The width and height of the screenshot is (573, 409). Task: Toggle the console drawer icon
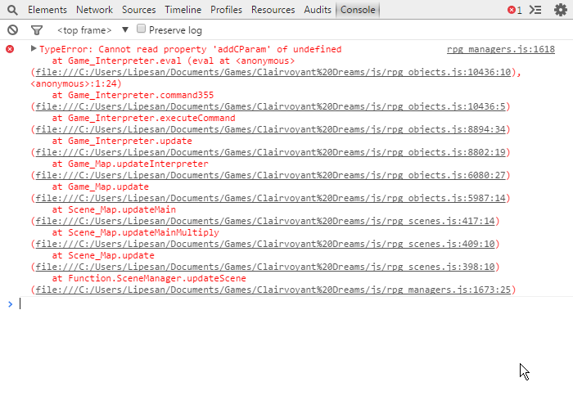(535, 10)
